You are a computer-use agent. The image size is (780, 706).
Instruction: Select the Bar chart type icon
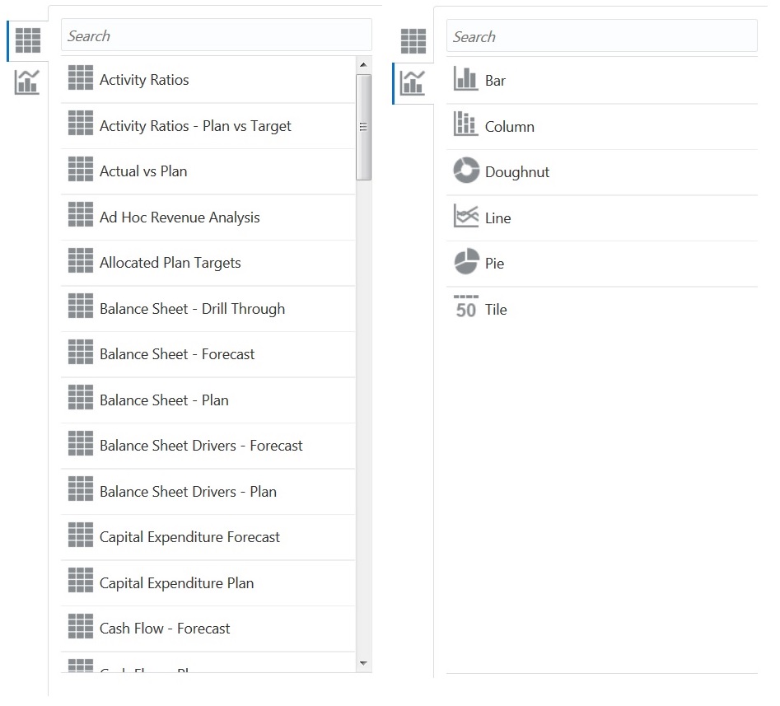[467, 81]
